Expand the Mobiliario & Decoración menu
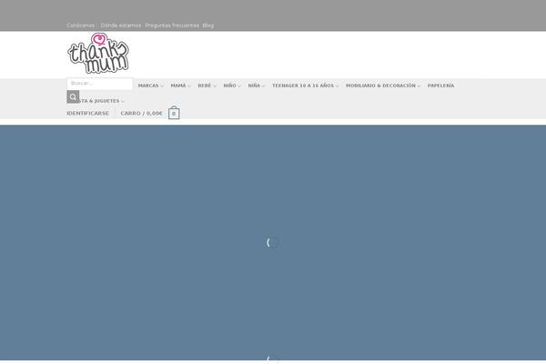The width and height of the screenshot is (546, 364). pos(383,86)
